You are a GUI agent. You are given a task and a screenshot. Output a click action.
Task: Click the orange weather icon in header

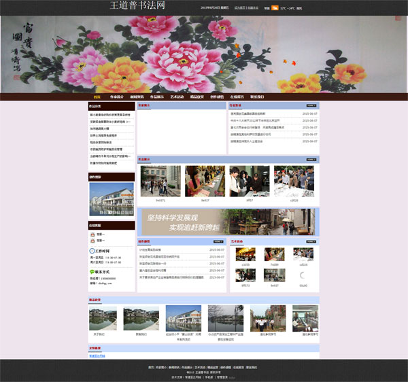tap(275, 8)
